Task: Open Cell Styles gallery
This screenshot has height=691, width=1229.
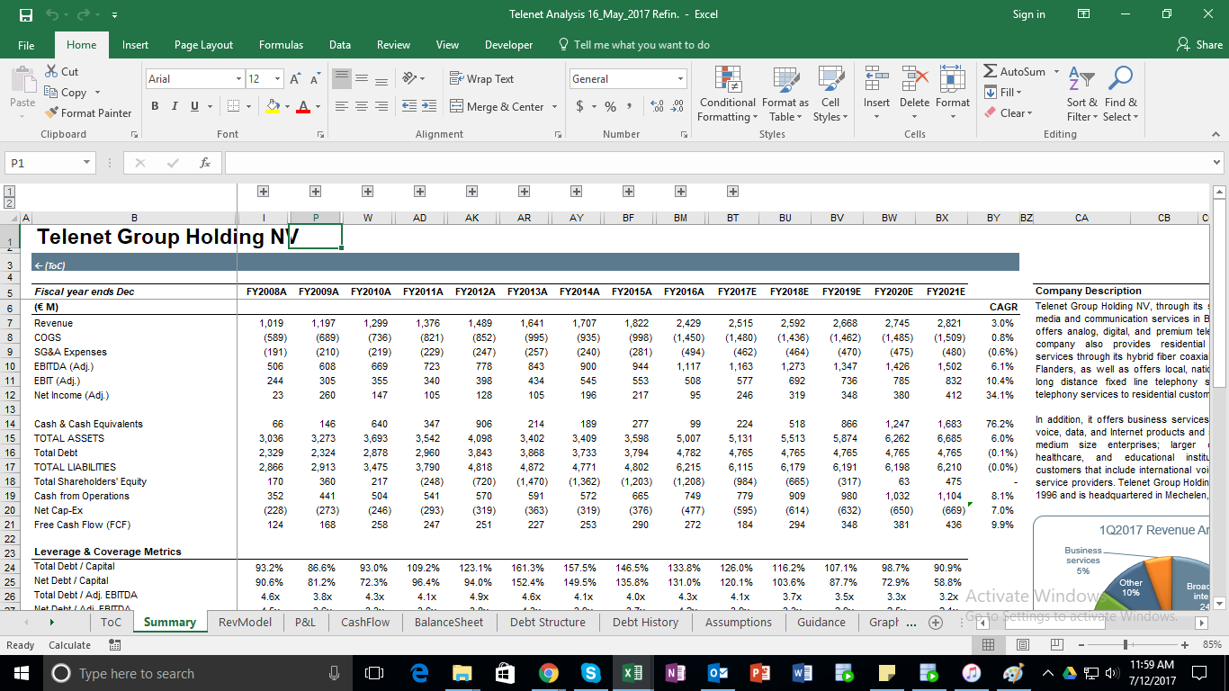Action: pyautogui.click(x=830, y=94)
